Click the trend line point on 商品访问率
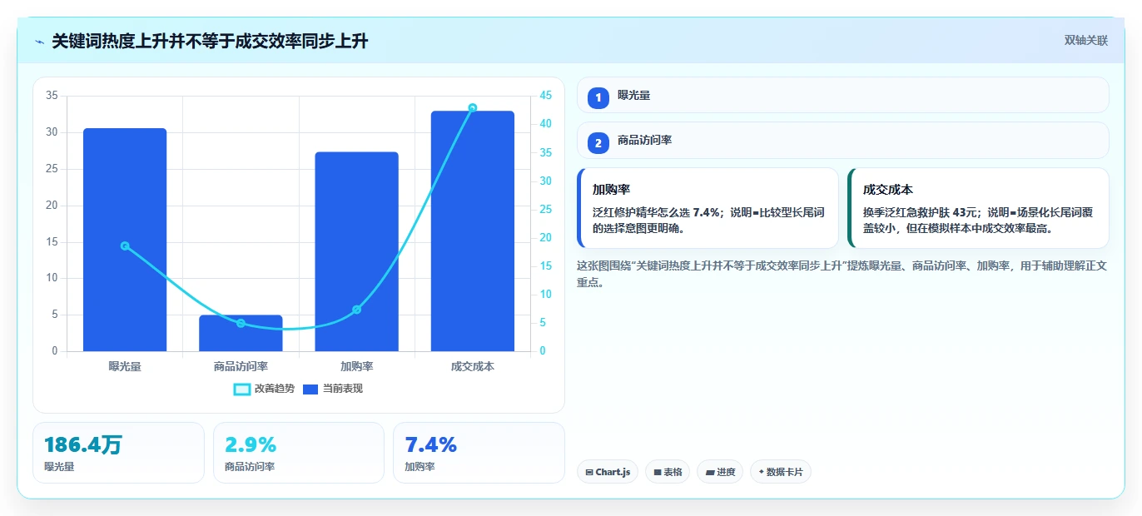 [x=241, y=323]
